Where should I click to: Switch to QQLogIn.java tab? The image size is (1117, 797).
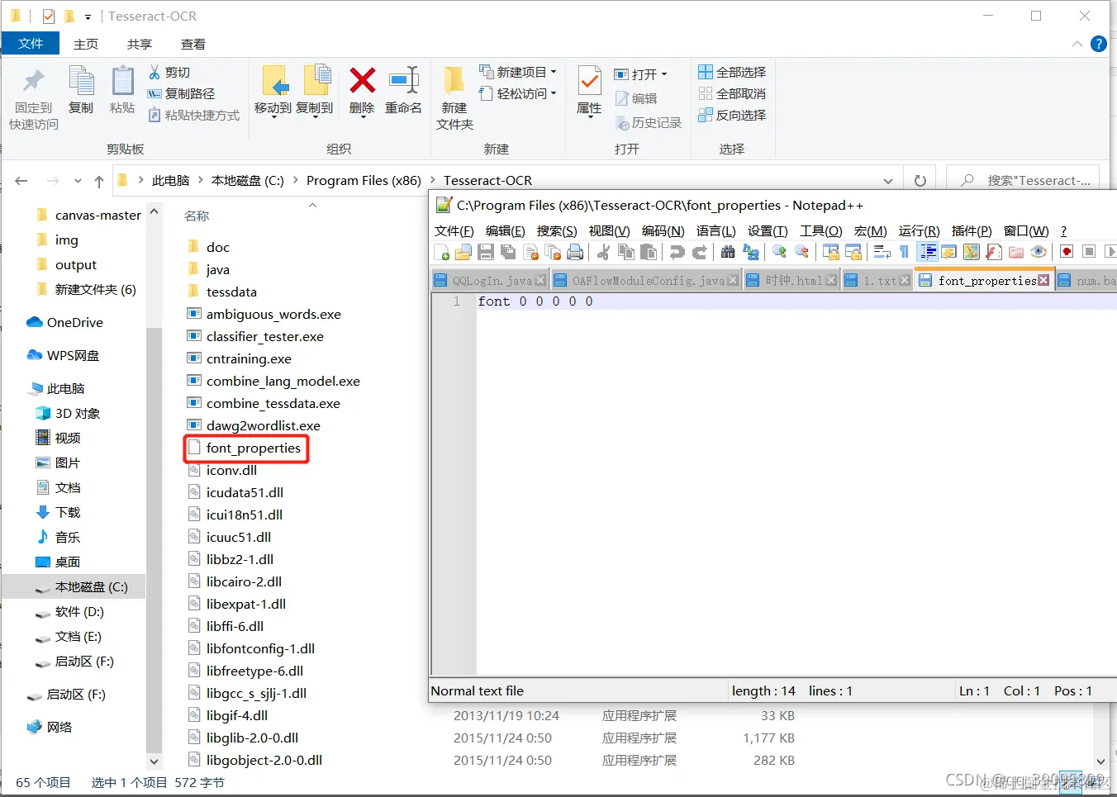coord(492,281)
